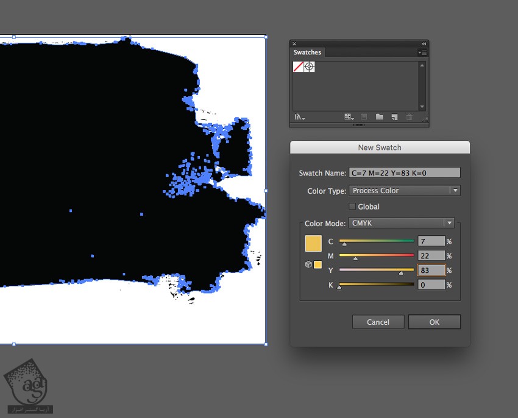Click the New Color Group folder icon
518x418 pixels.
[379, 117]
